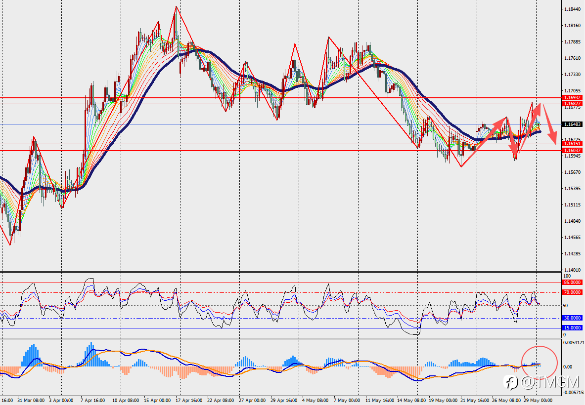Click the 21 May 16:00 time label
The image size is (585, 405).
[474, 401]
